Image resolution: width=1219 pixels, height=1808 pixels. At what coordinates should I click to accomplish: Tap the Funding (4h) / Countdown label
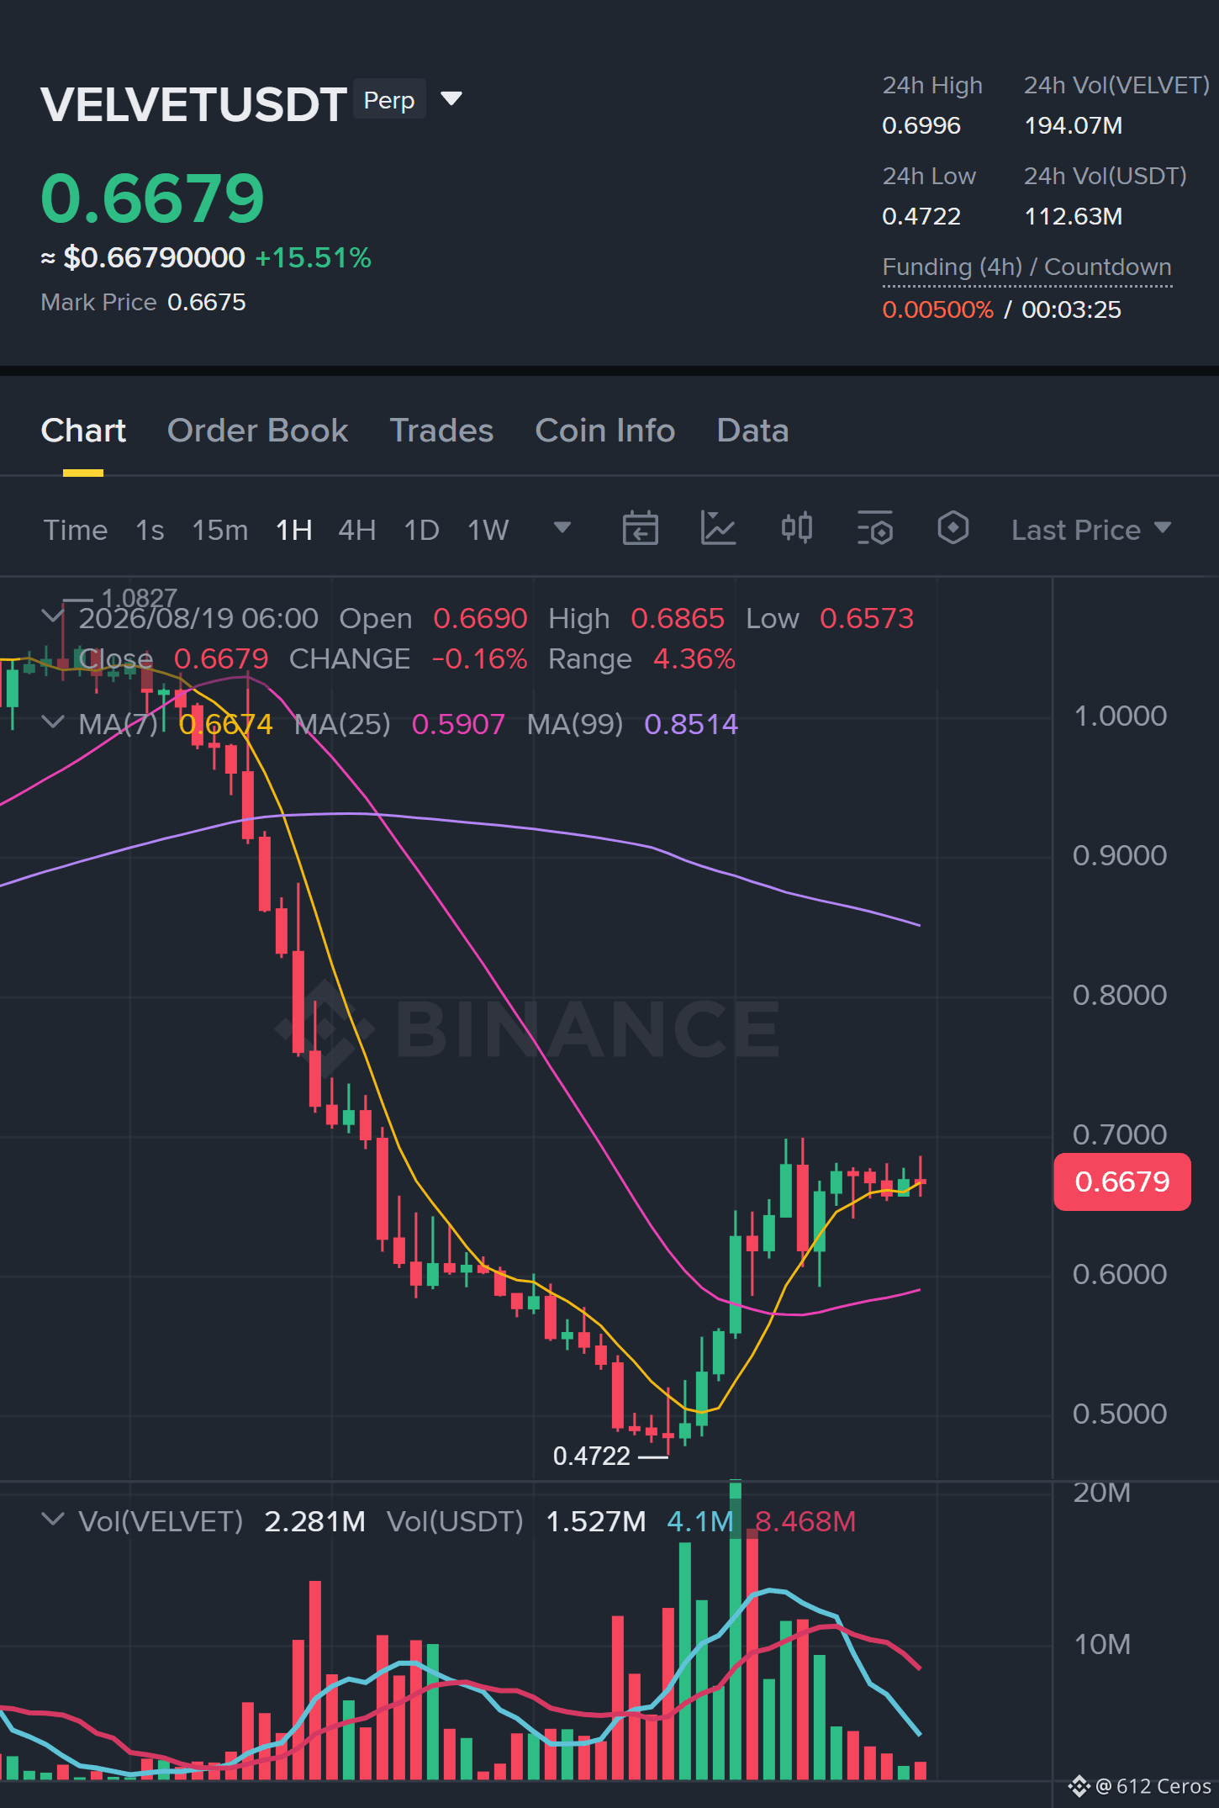click(x=1026, y=267)
